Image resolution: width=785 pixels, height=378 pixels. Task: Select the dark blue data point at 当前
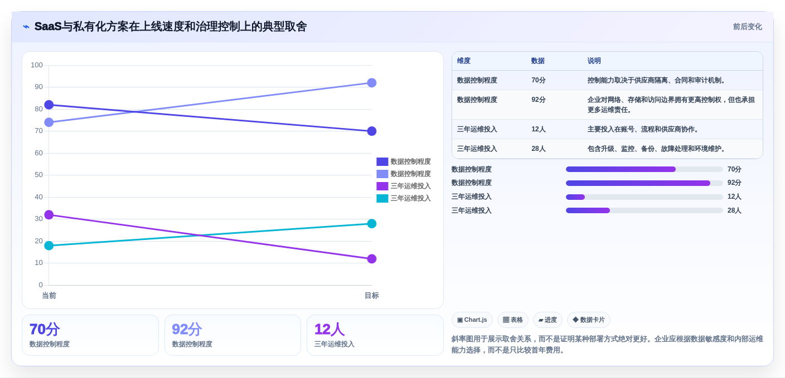coord(49,105)
